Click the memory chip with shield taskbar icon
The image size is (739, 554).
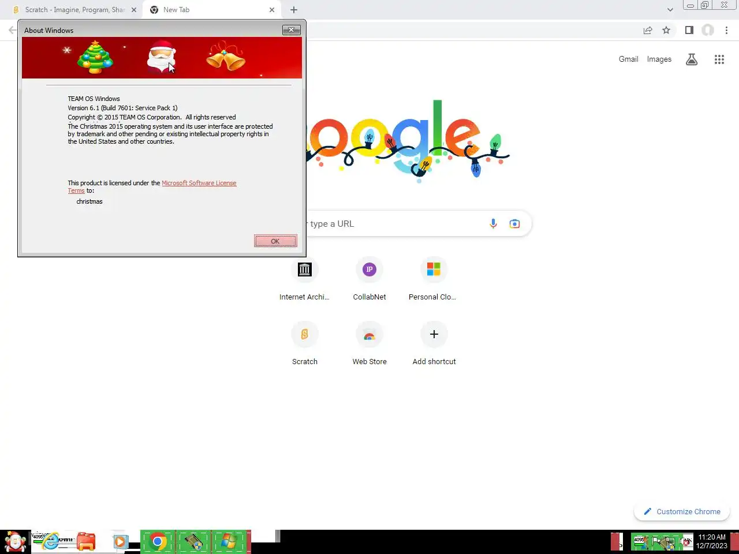point(193,542)
